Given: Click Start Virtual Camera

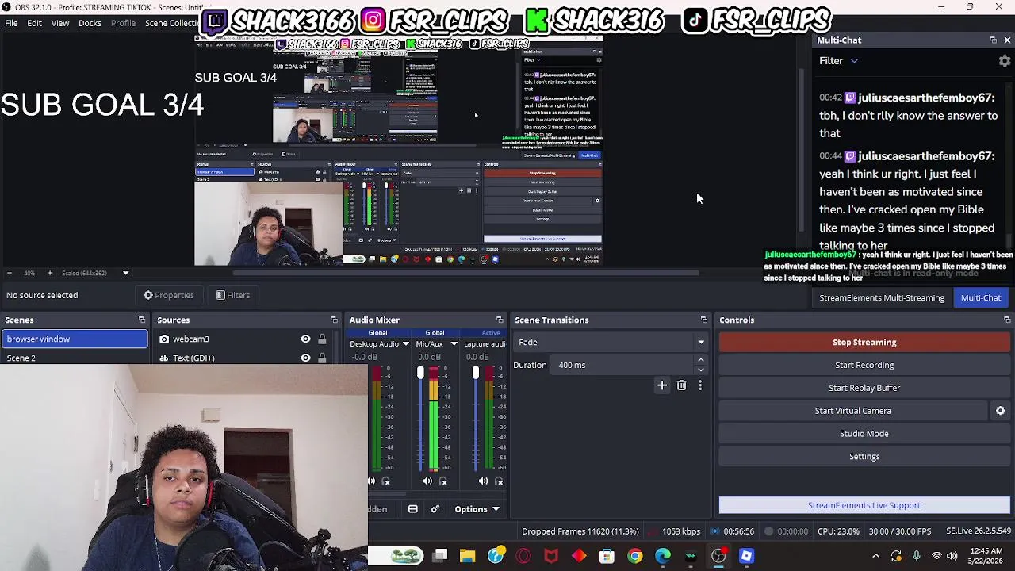Looking at the screenshot, I should coord(853,411).
